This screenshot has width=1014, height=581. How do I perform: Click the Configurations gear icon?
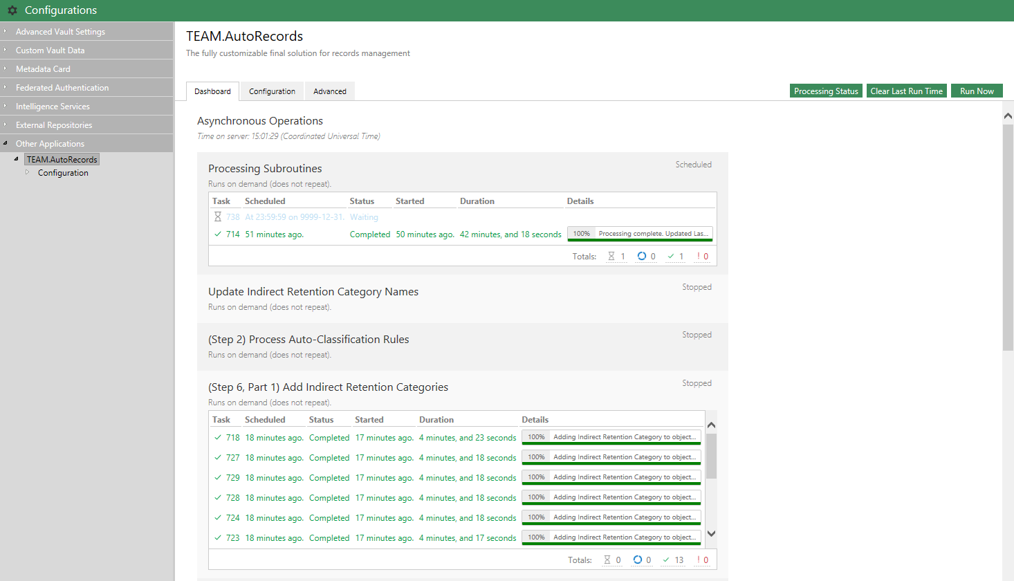(x=12, y=10)
